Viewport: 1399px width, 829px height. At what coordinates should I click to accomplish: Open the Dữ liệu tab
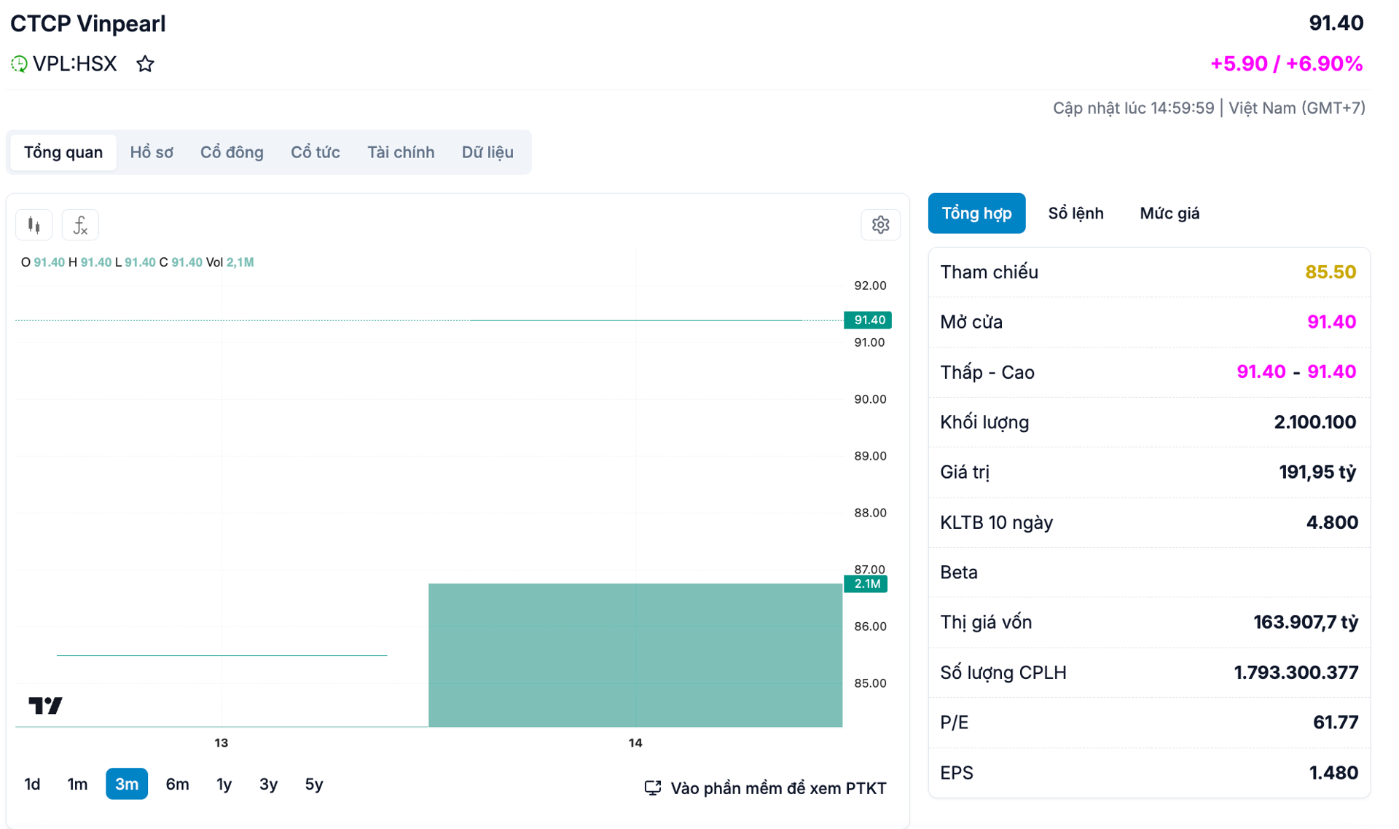(x=487, y=152)
